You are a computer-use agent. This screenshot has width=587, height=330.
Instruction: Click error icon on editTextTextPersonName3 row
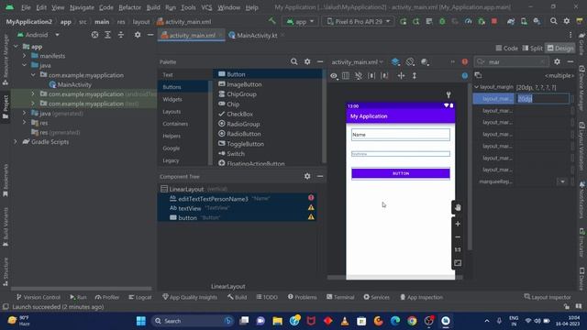click(x=311, y=198)
